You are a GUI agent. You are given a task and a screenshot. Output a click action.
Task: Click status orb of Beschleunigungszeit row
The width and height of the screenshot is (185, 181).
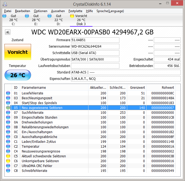coord(8,98)
